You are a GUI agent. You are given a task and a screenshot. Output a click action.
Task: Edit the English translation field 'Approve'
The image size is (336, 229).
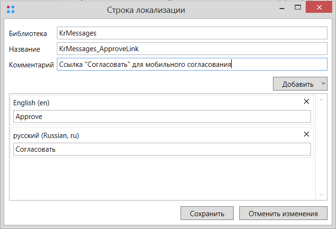point(162,117)
